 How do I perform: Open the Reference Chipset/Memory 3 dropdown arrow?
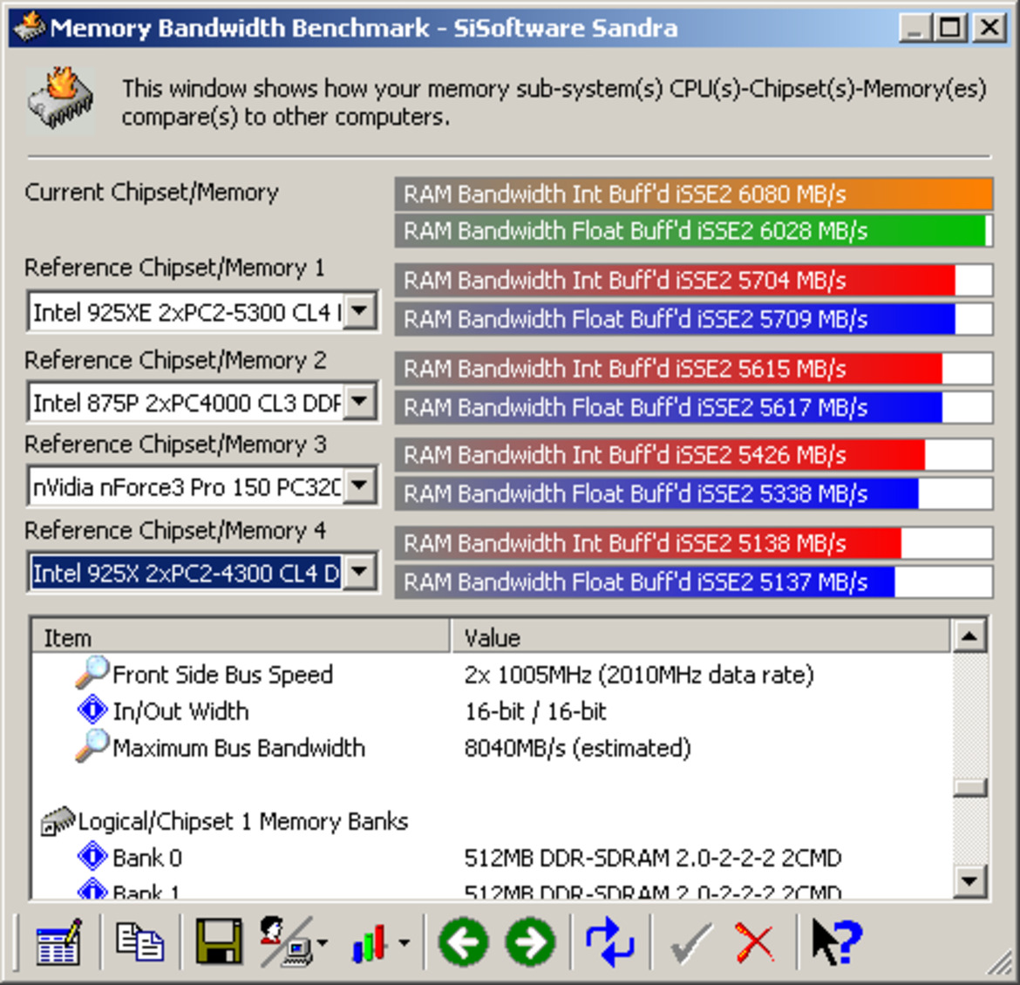360,486
